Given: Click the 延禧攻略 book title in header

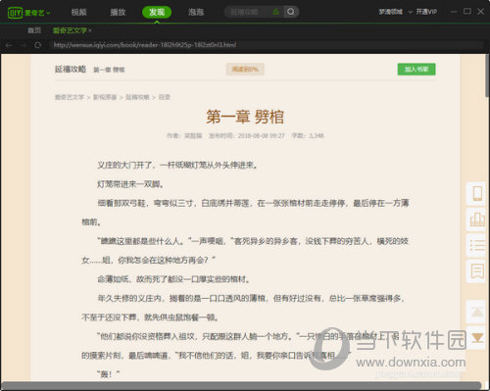Looking at the screenshot, I should coord(71,69).
